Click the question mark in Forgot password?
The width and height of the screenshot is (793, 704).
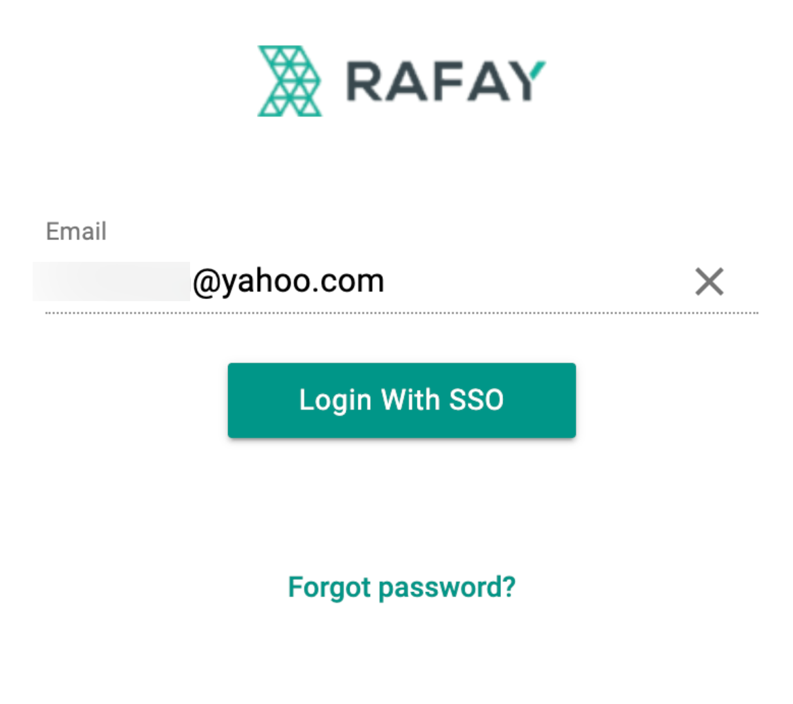pyautogui.click(x=509, y=586)
